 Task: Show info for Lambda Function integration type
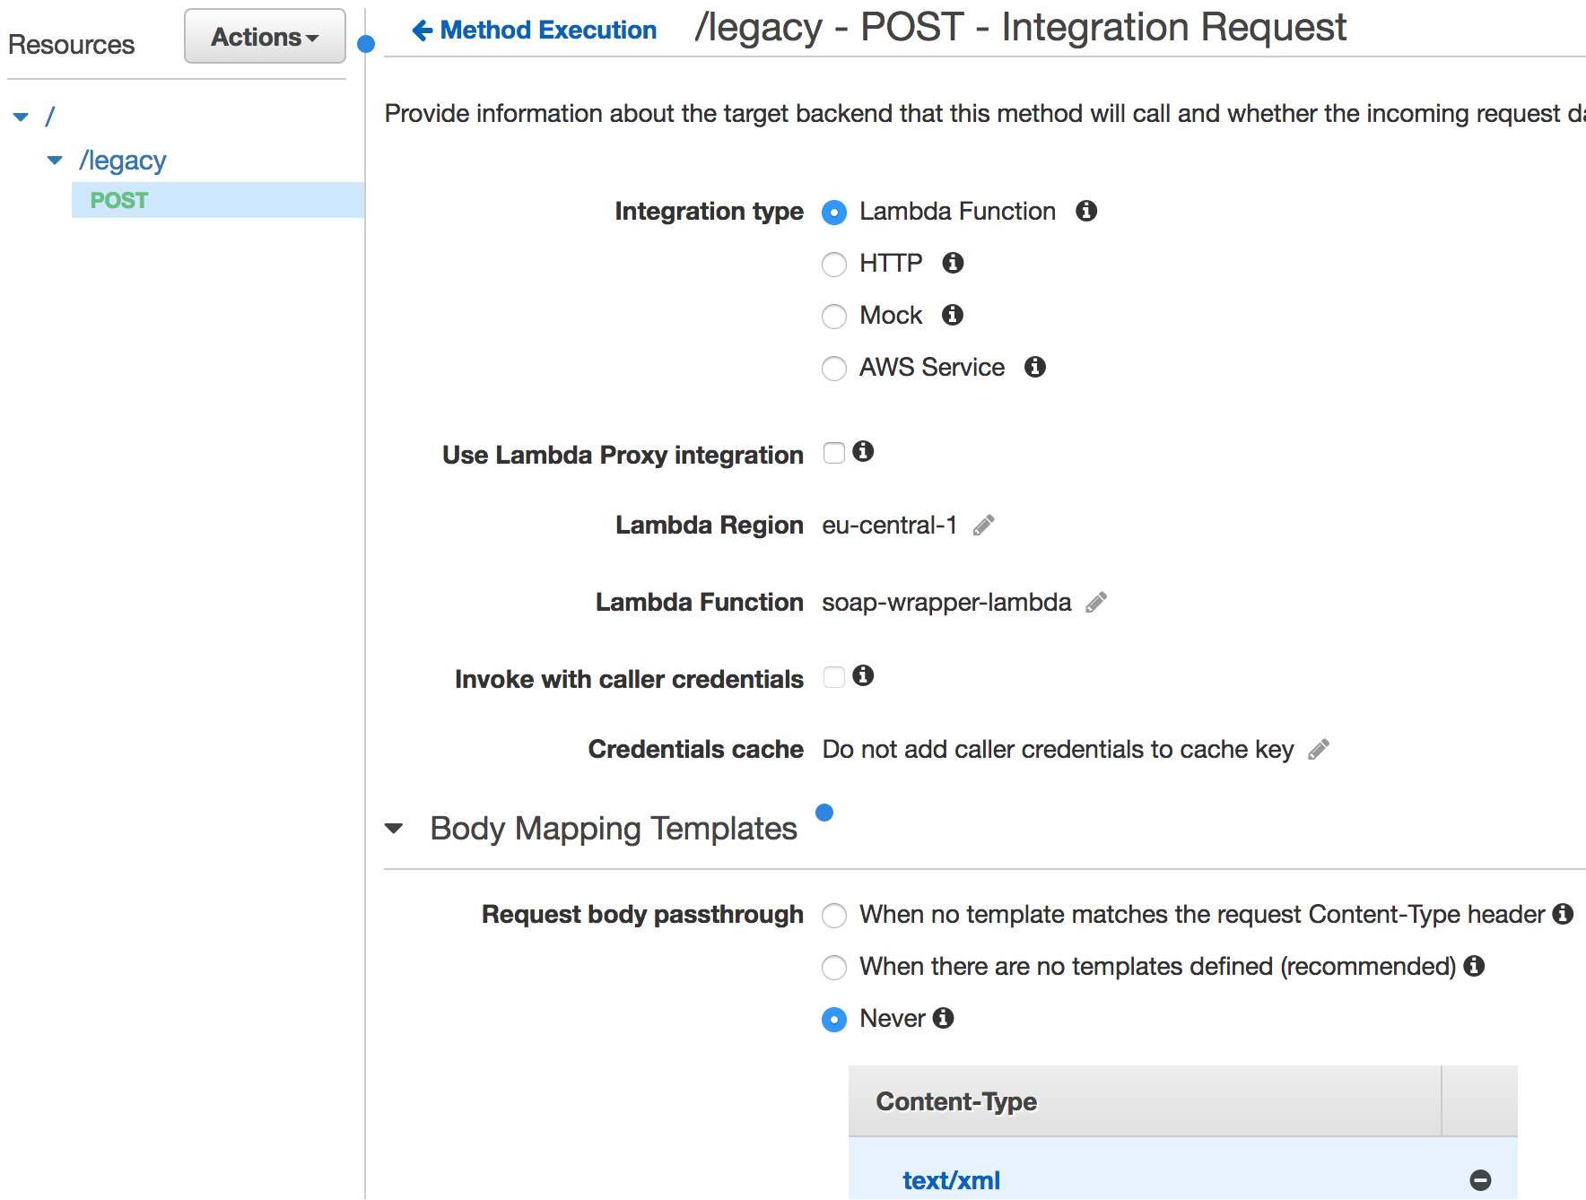coord(1086,211)
